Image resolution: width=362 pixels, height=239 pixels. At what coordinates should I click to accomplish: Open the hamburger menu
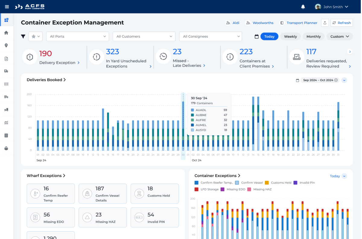pos(7,7)
